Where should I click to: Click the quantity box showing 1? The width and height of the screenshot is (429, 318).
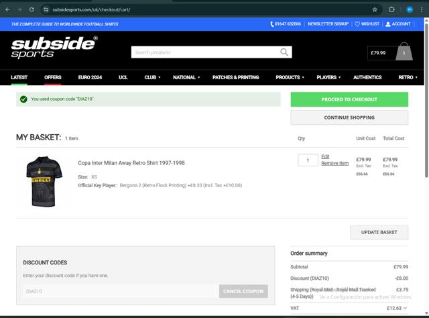click(308, 160)
